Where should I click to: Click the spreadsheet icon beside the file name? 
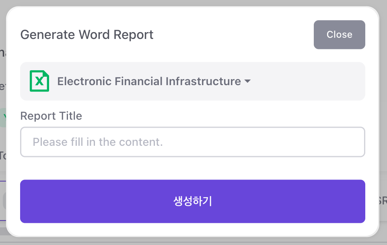click(x=39, y=81)
